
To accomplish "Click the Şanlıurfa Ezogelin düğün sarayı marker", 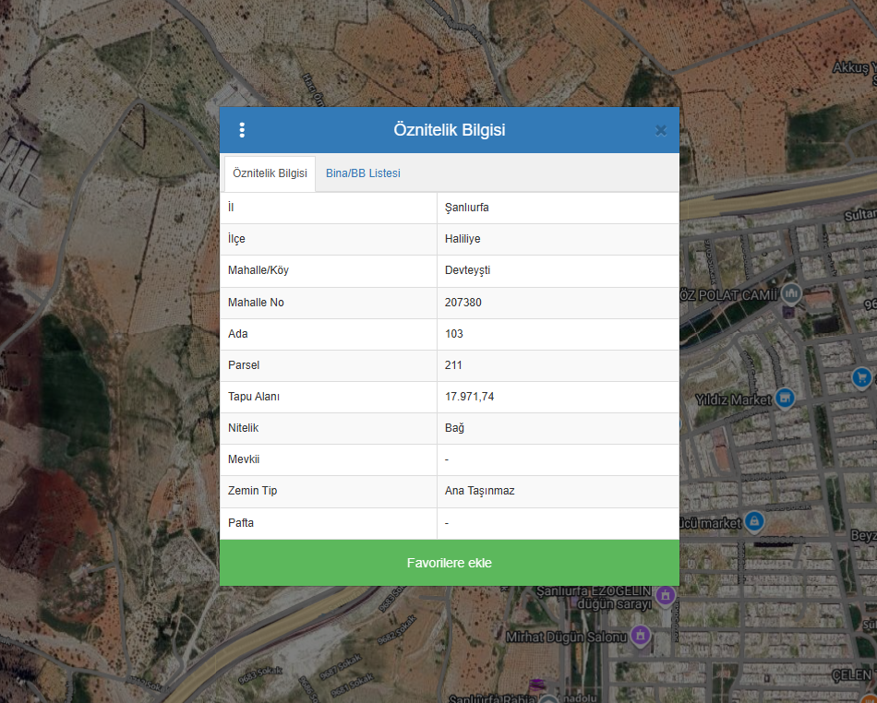I will point(664,596).
